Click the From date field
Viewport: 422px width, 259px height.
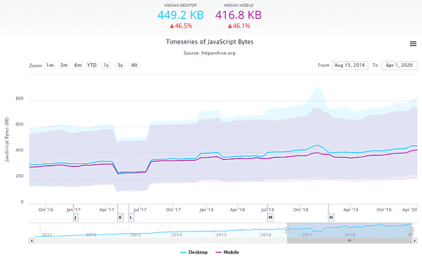coord(350,65)
